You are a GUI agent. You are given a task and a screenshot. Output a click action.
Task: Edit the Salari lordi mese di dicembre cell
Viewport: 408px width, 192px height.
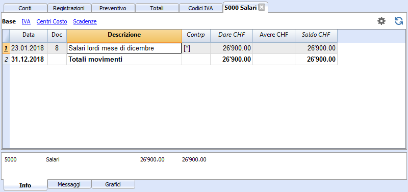[x=124, y=48]
